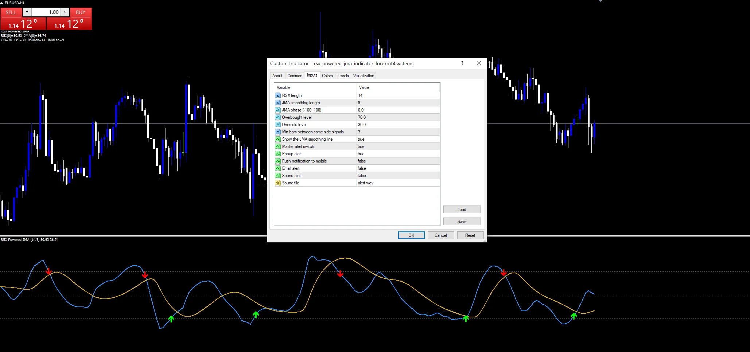This screenshot has width=750, height=352.
Task: Toggle Push notification to mobile false value
Action: click(x=398, y=161)
